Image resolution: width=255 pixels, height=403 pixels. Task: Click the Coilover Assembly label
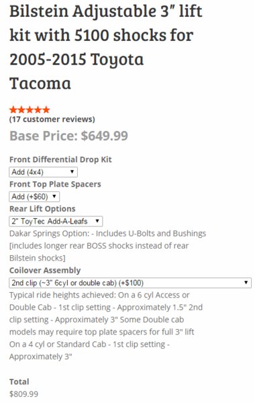pyautogui.click(x=45, y=271)
